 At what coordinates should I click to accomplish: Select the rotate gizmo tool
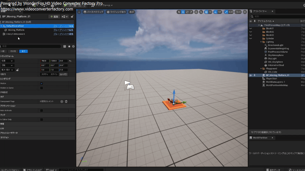187,12
